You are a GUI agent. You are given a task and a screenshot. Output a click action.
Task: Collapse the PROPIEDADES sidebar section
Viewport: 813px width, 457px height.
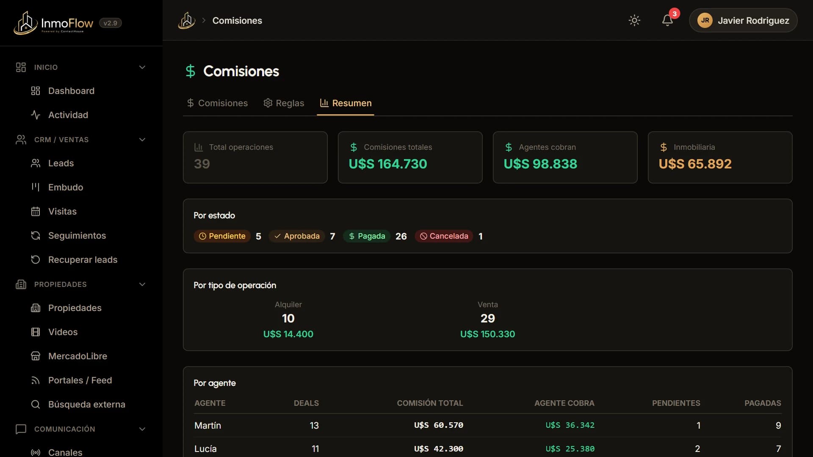[80, 284]
